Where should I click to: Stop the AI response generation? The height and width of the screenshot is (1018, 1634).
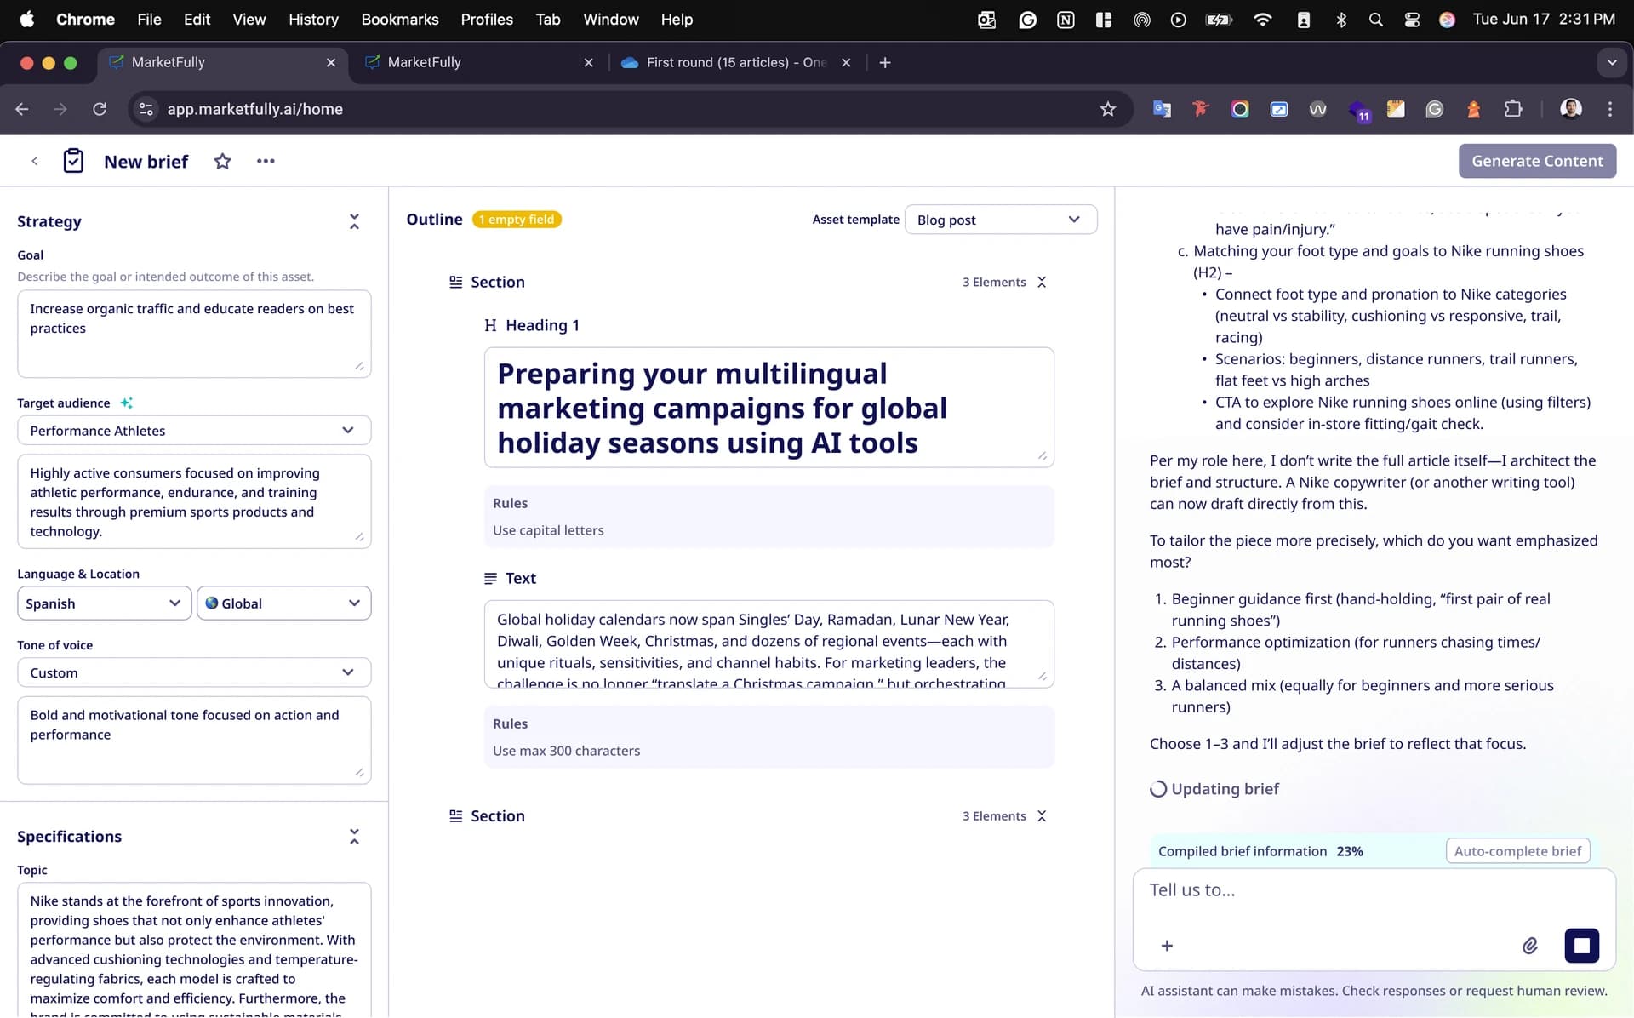[1581, 945]
